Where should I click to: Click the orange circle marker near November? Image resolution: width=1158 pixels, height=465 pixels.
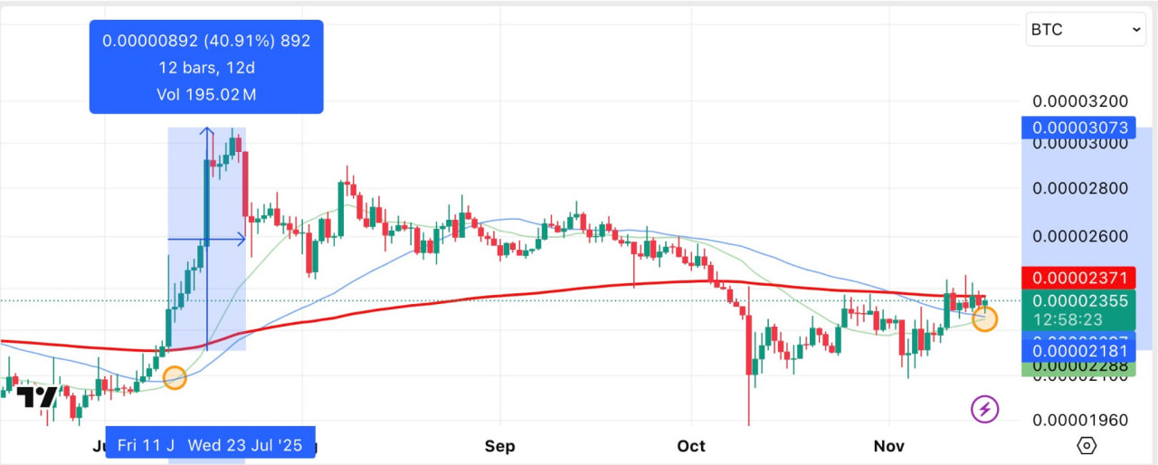tap(984, 318)
